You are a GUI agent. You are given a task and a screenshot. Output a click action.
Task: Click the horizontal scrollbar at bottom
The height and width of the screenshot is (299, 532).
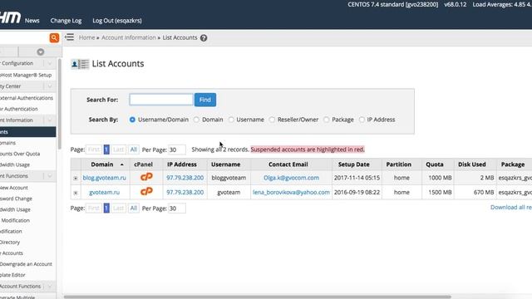(258, 297)
